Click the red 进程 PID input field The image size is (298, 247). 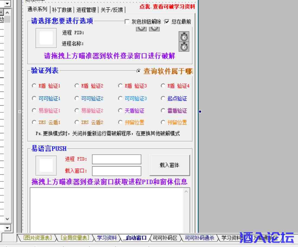(117, 159)
